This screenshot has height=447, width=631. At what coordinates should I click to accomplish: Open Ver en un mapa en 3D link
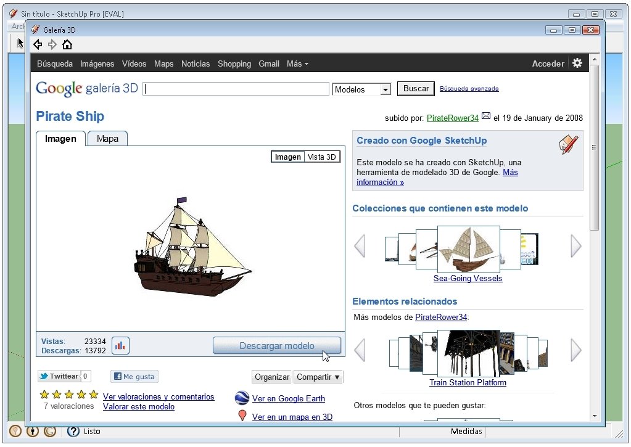pos(292,417)
